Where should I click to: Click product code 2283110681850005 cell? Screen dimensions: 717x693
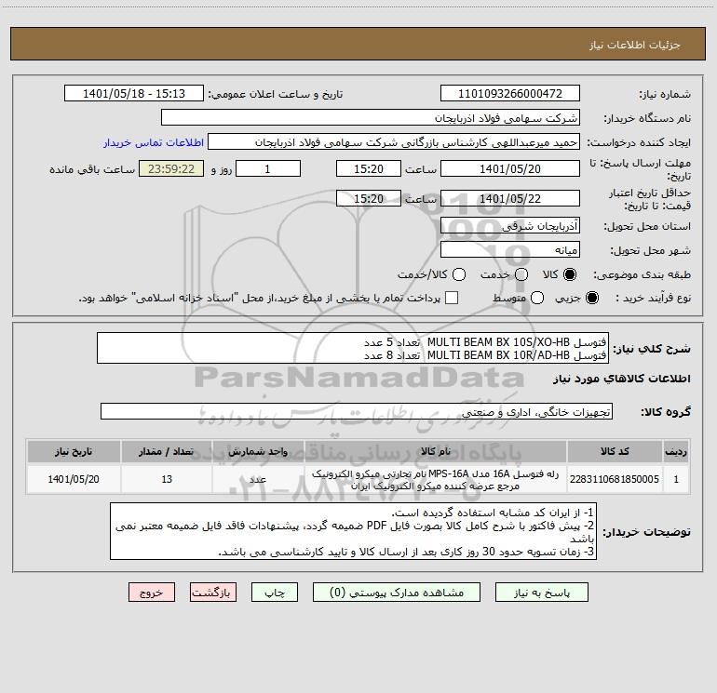[x=615, y=479]
